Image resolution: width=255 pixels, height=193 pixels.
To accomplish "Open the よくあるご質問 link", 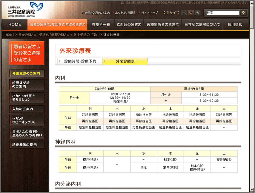I will 125,13.
